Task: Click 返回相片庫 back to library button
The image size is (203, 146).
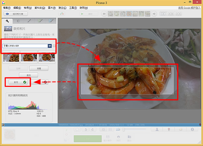Action: 16,14
